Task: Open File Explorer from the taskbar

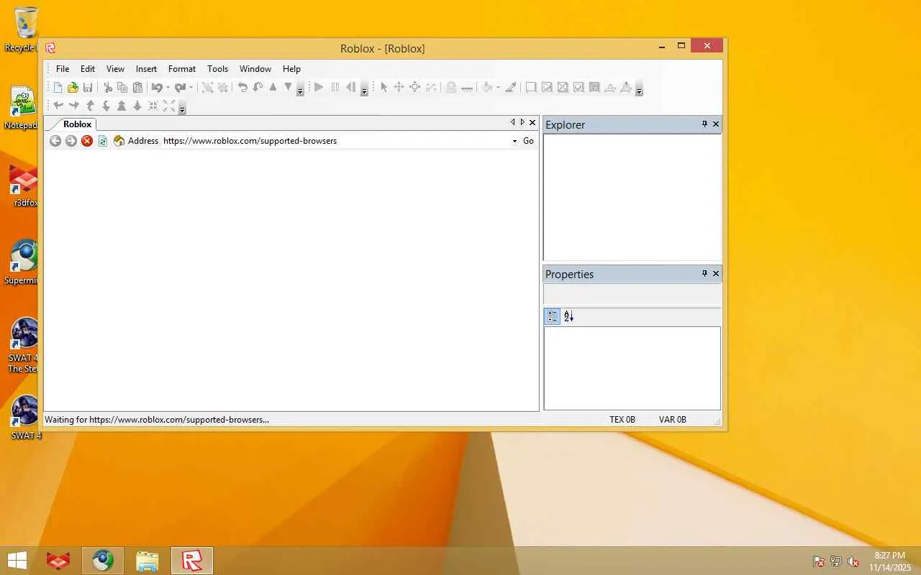Action: click(148, 561)
